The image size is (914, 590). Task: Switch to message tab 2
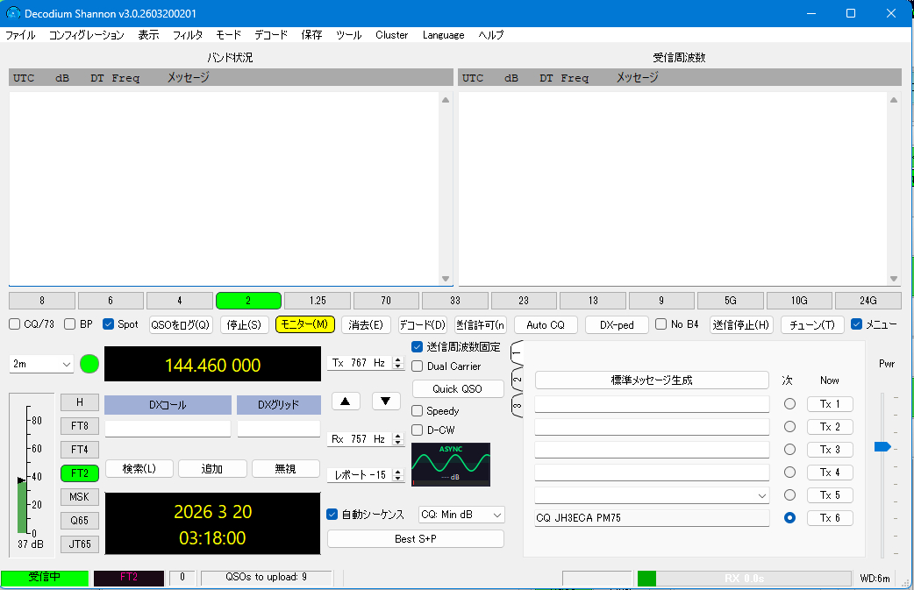[x=517, y=380]
